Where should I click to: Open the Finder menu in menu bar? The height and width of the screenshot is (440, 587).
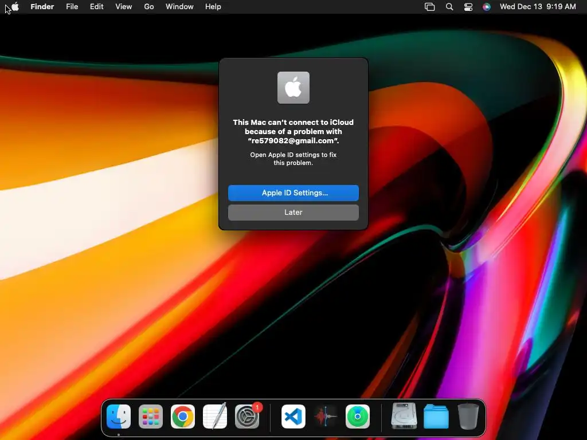[x=42, y=7]
